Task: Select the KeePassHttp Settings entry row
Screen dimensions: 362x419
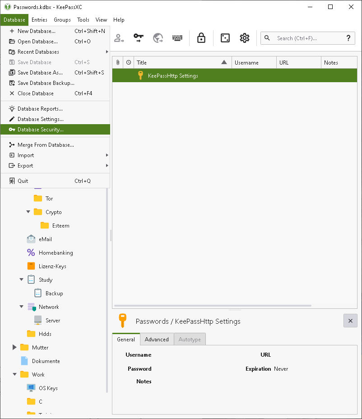Action: (235, 75)
